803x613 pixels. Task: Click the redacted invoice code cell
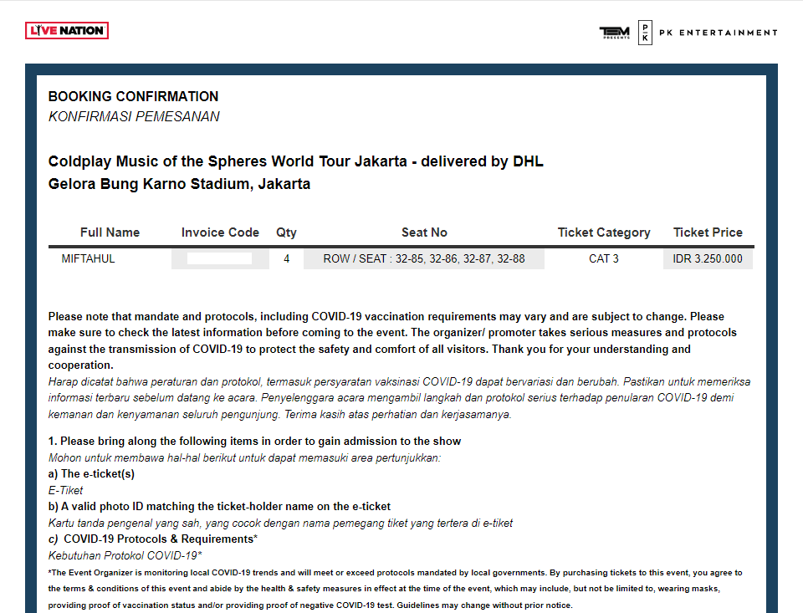220,258
